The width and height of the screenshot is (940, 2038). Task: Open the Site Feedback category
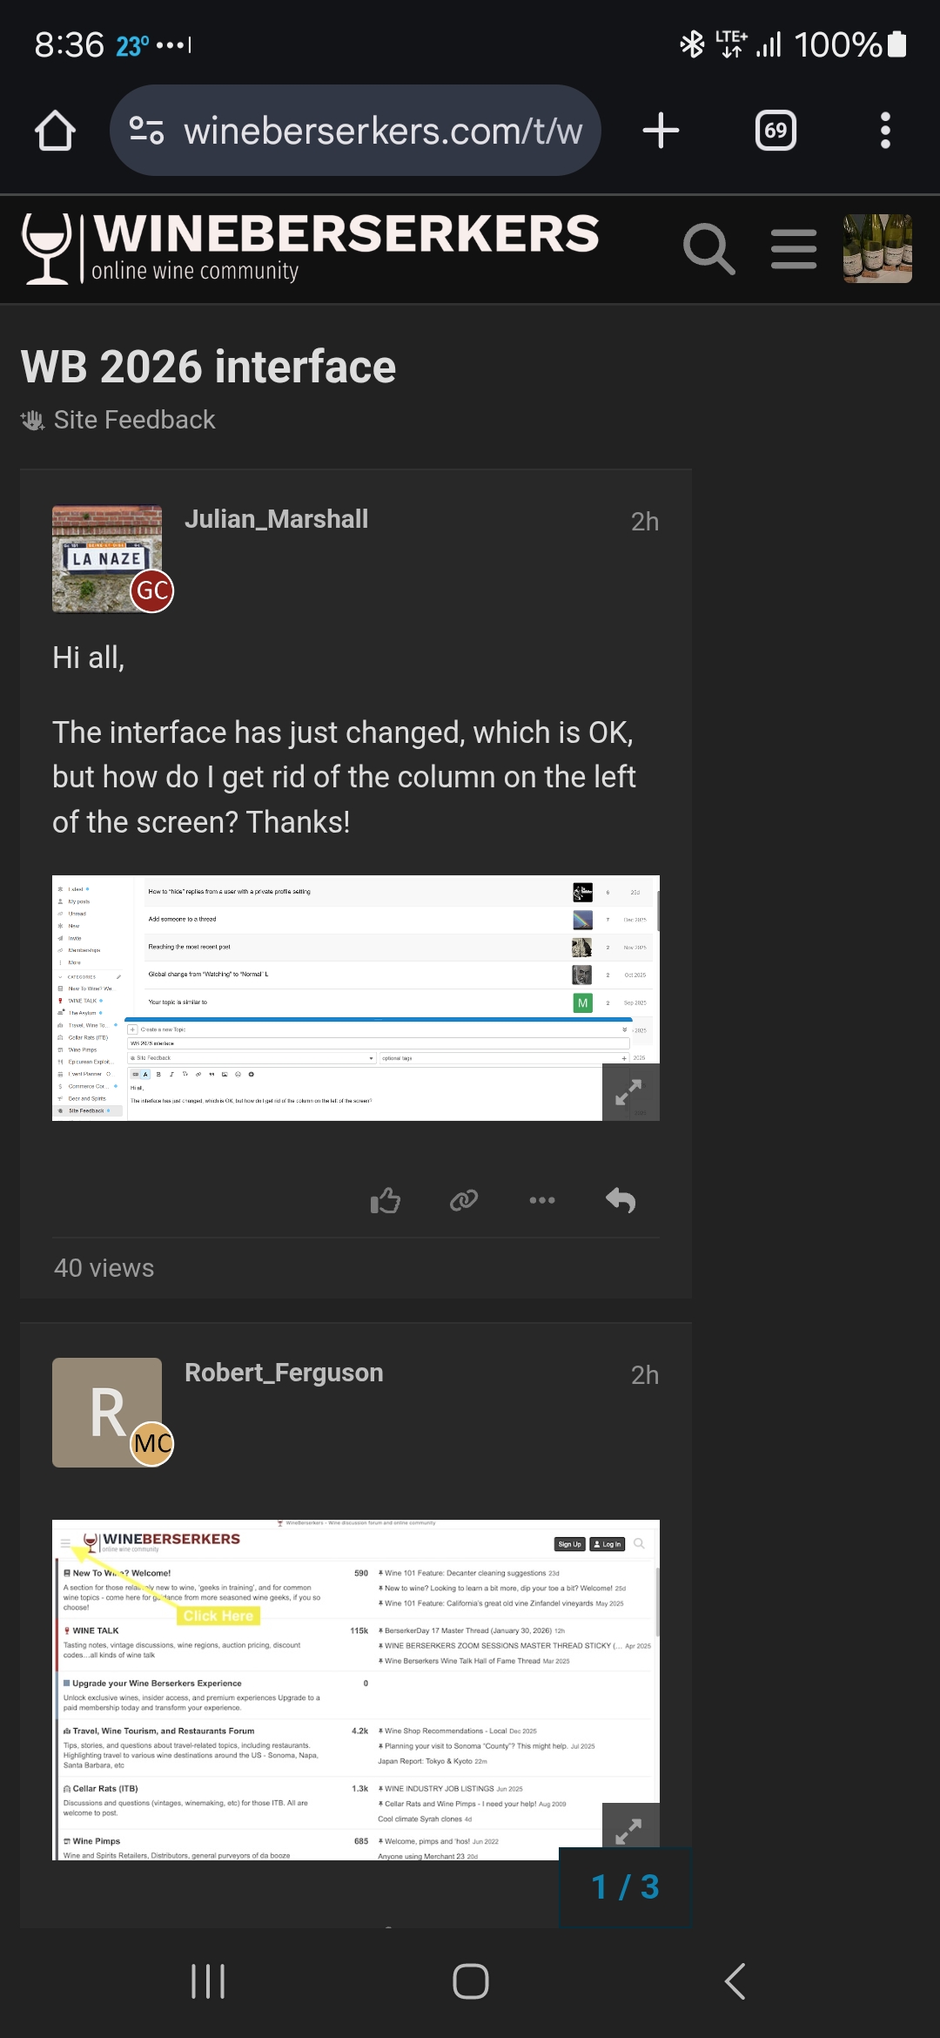click(x=133, y=420)
